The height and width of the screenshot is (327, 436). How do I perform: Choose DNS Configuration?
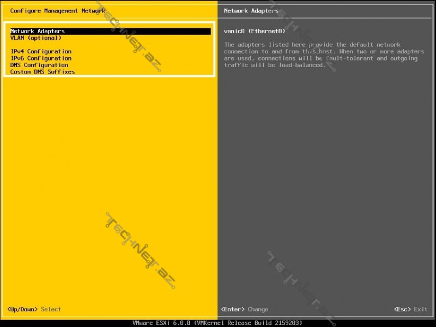point(39,65)
